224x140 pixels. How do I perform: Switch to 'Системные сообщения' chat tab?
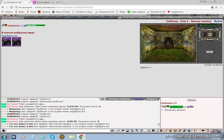coord(119,99)
